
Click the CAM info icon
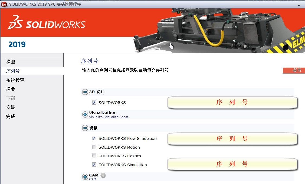103,175
